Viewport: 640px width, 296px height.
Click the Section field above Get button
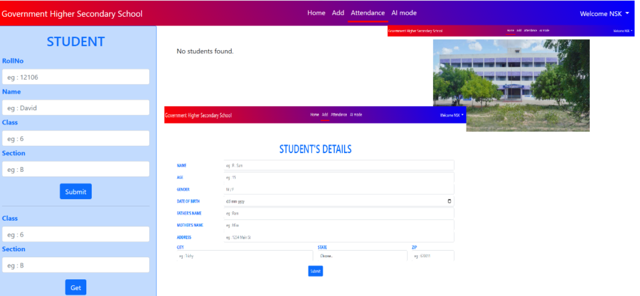click(75, 265)
